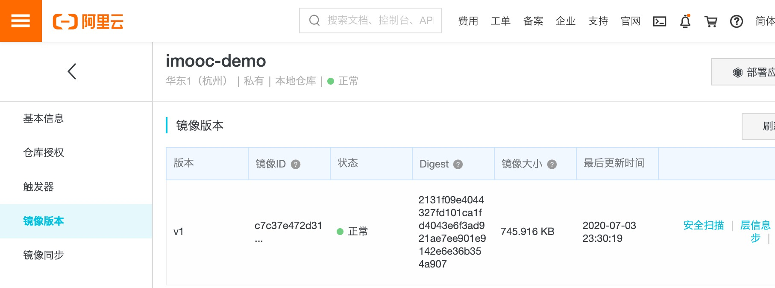Screen dimensions: 775x288
Task: Click the search box in the top bar
Action: [x=370, y=21]
